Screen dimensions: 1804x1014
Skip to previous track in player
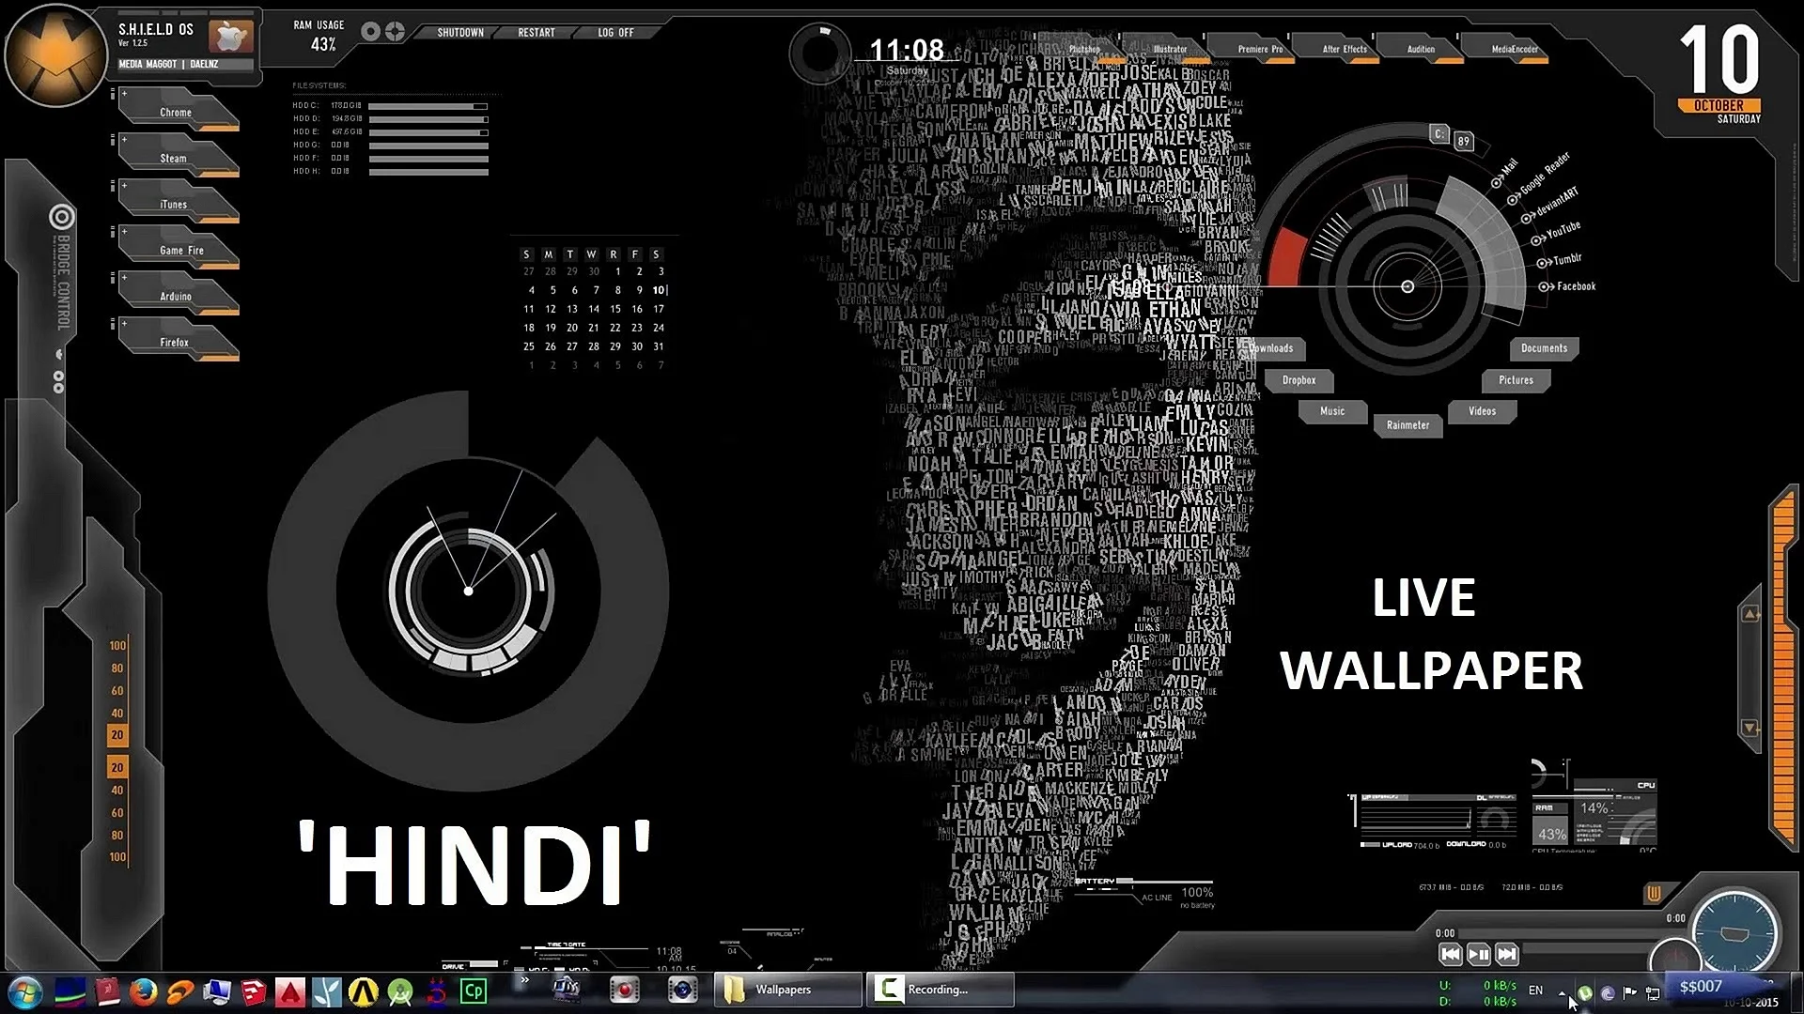pos(1450,954)
